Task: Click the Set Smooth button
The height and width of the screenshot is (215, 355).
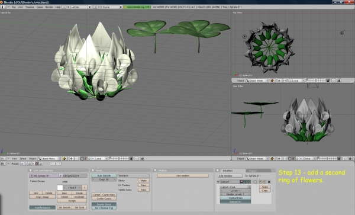Action: [64, 207]
